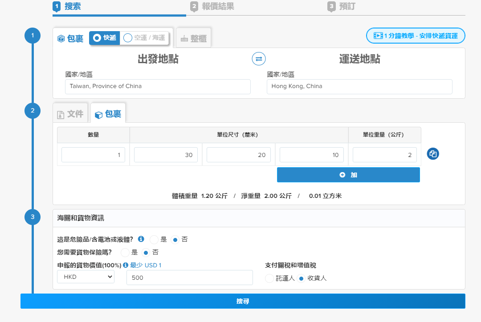This screenshot has height=322, width=481.
Task: Go to step 2 報價結果 tab
Action: [x=212, y=6]
